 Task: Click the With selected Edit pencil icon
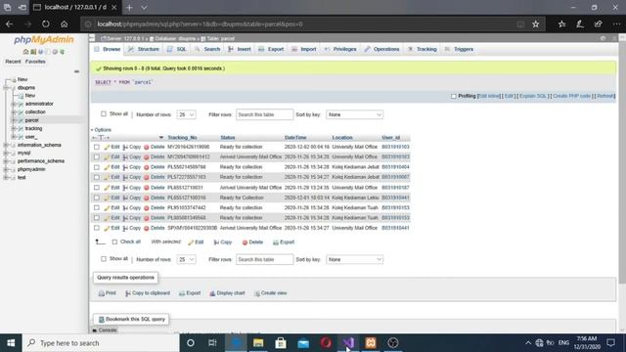[191, 242]
